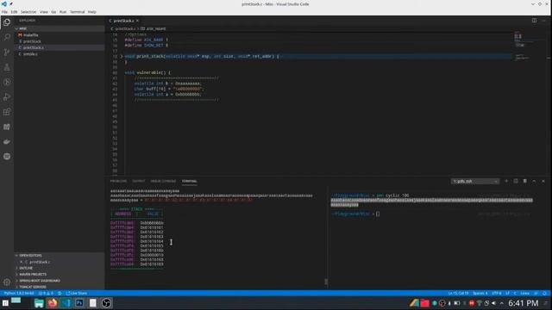552x310 pixels.
Task: Open the View menu
Action: [x=44, y=11]
